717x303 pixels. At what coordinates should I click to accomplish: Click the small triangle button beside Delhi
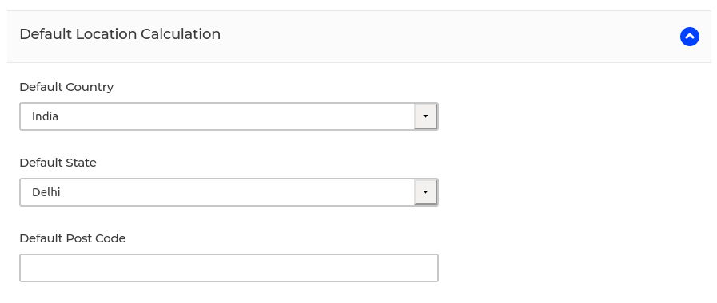coord(426,192)
